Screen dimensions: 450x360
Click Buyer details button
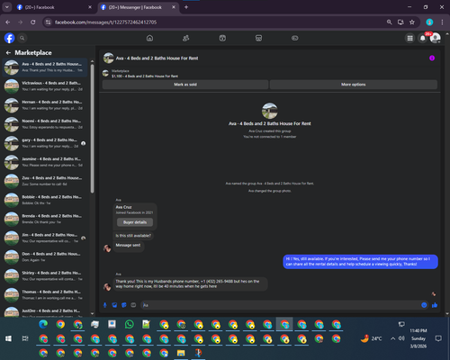coord(135,222)
